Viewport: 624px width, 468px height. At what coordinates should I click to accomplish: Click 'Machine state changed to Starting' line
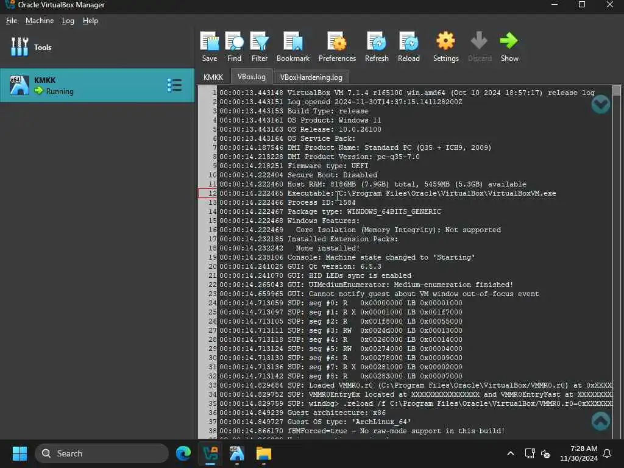click(347, 258)
